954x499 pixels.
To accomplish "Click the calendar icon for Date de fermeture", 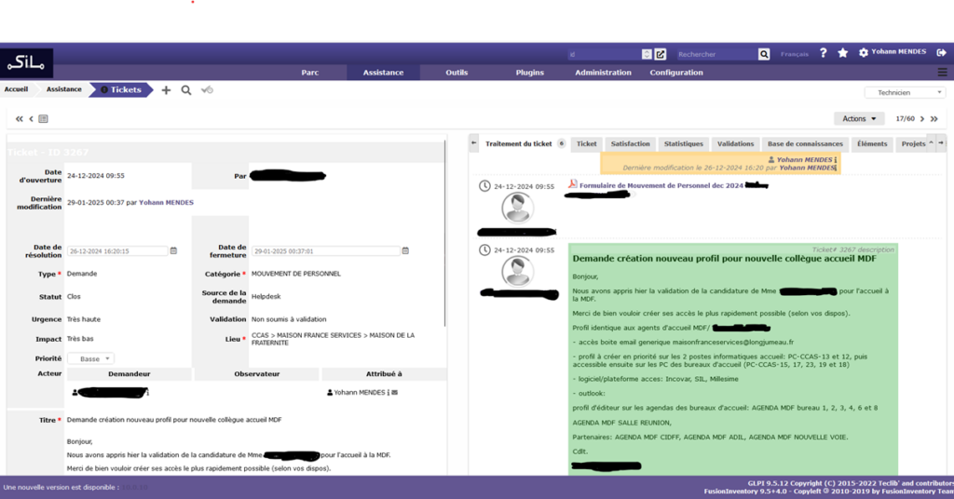I will 405,251.
